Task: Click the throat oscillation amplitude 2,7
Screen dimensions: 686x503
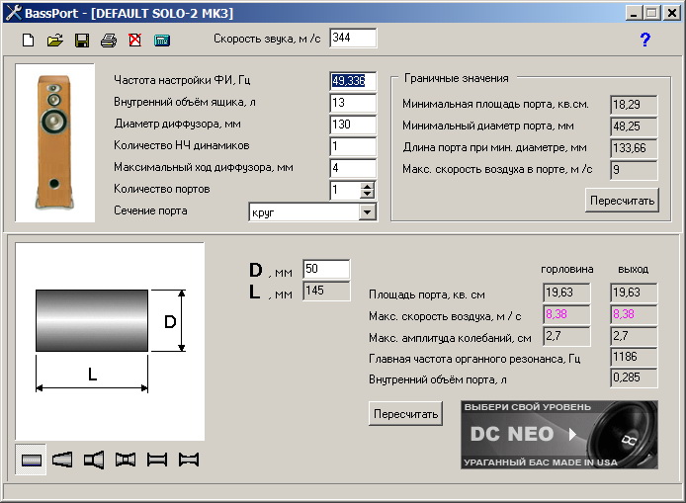Action: click(x=566, y=336)
